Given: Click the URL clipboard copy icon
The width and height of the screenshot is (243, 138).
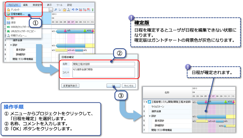Looking at the screenshot, I should 9,31.
